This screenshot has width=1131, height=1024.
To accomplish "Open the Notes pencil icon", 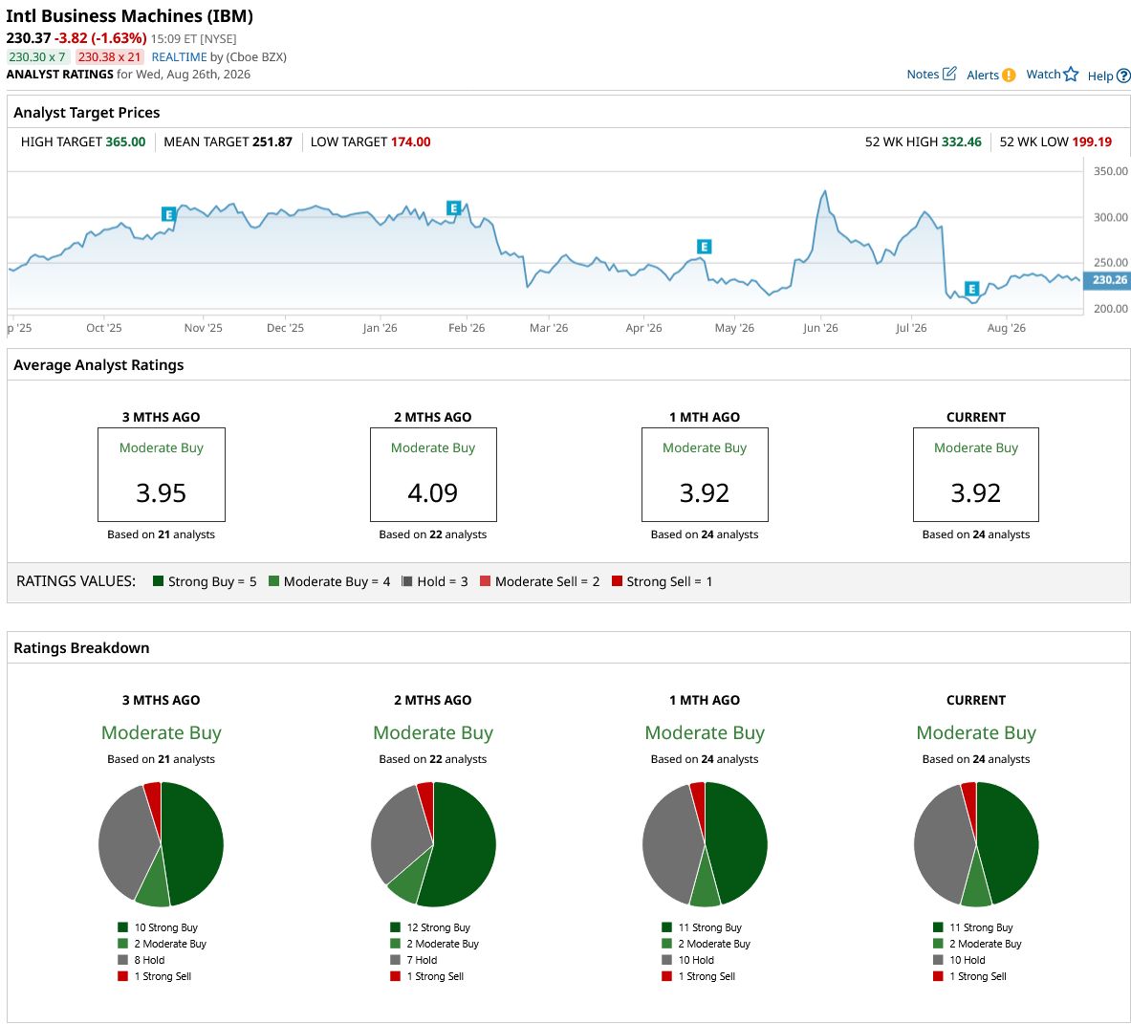I will point(950,74).
